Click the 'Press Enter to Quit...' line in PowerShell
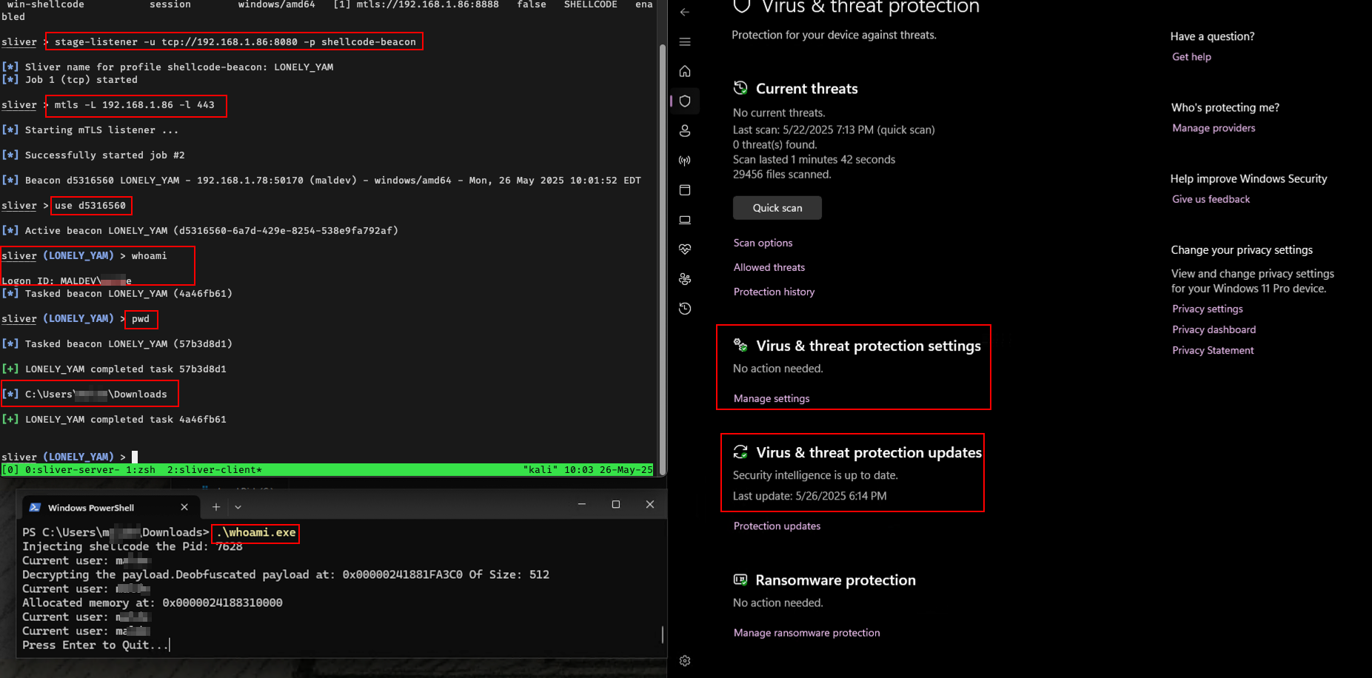The height and width of the screenshot is (678, 1372). (95, 645)
